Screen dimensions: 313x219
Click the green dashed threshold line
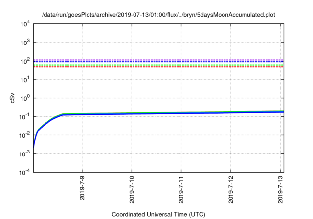pyautogui.click(x=158, y=65)
